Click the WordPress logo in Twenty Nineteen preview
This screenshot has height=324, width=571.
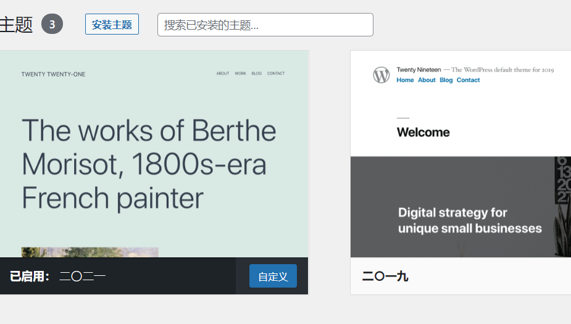pos(381,75)
